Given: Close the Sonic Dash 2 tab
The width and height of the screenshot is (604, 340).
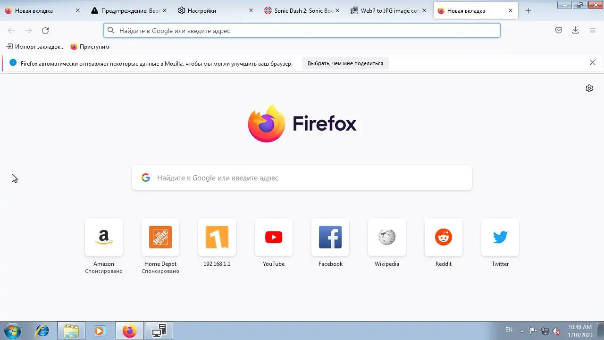Looking at the screenshot, I should pos(337,10).
